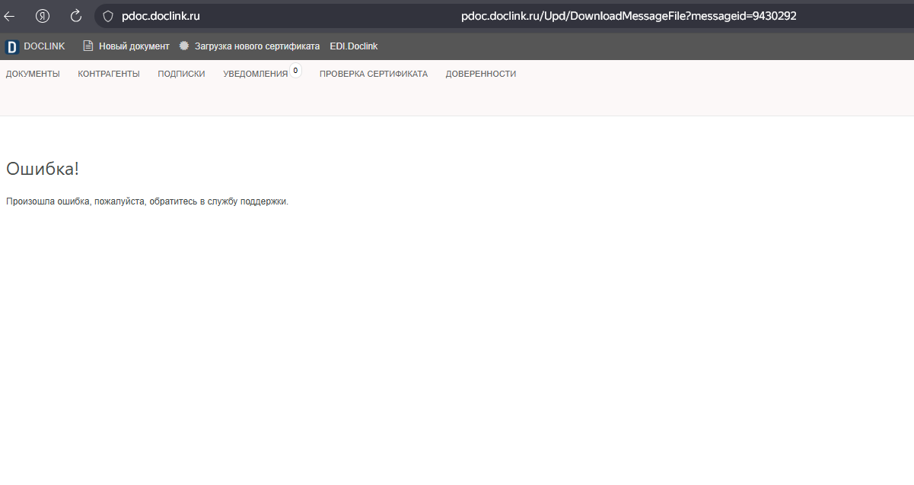The width and height of the screenshot is (914, 485).
Task: Reload the page with the refresh icon
Action: click(x=75, y=16)
